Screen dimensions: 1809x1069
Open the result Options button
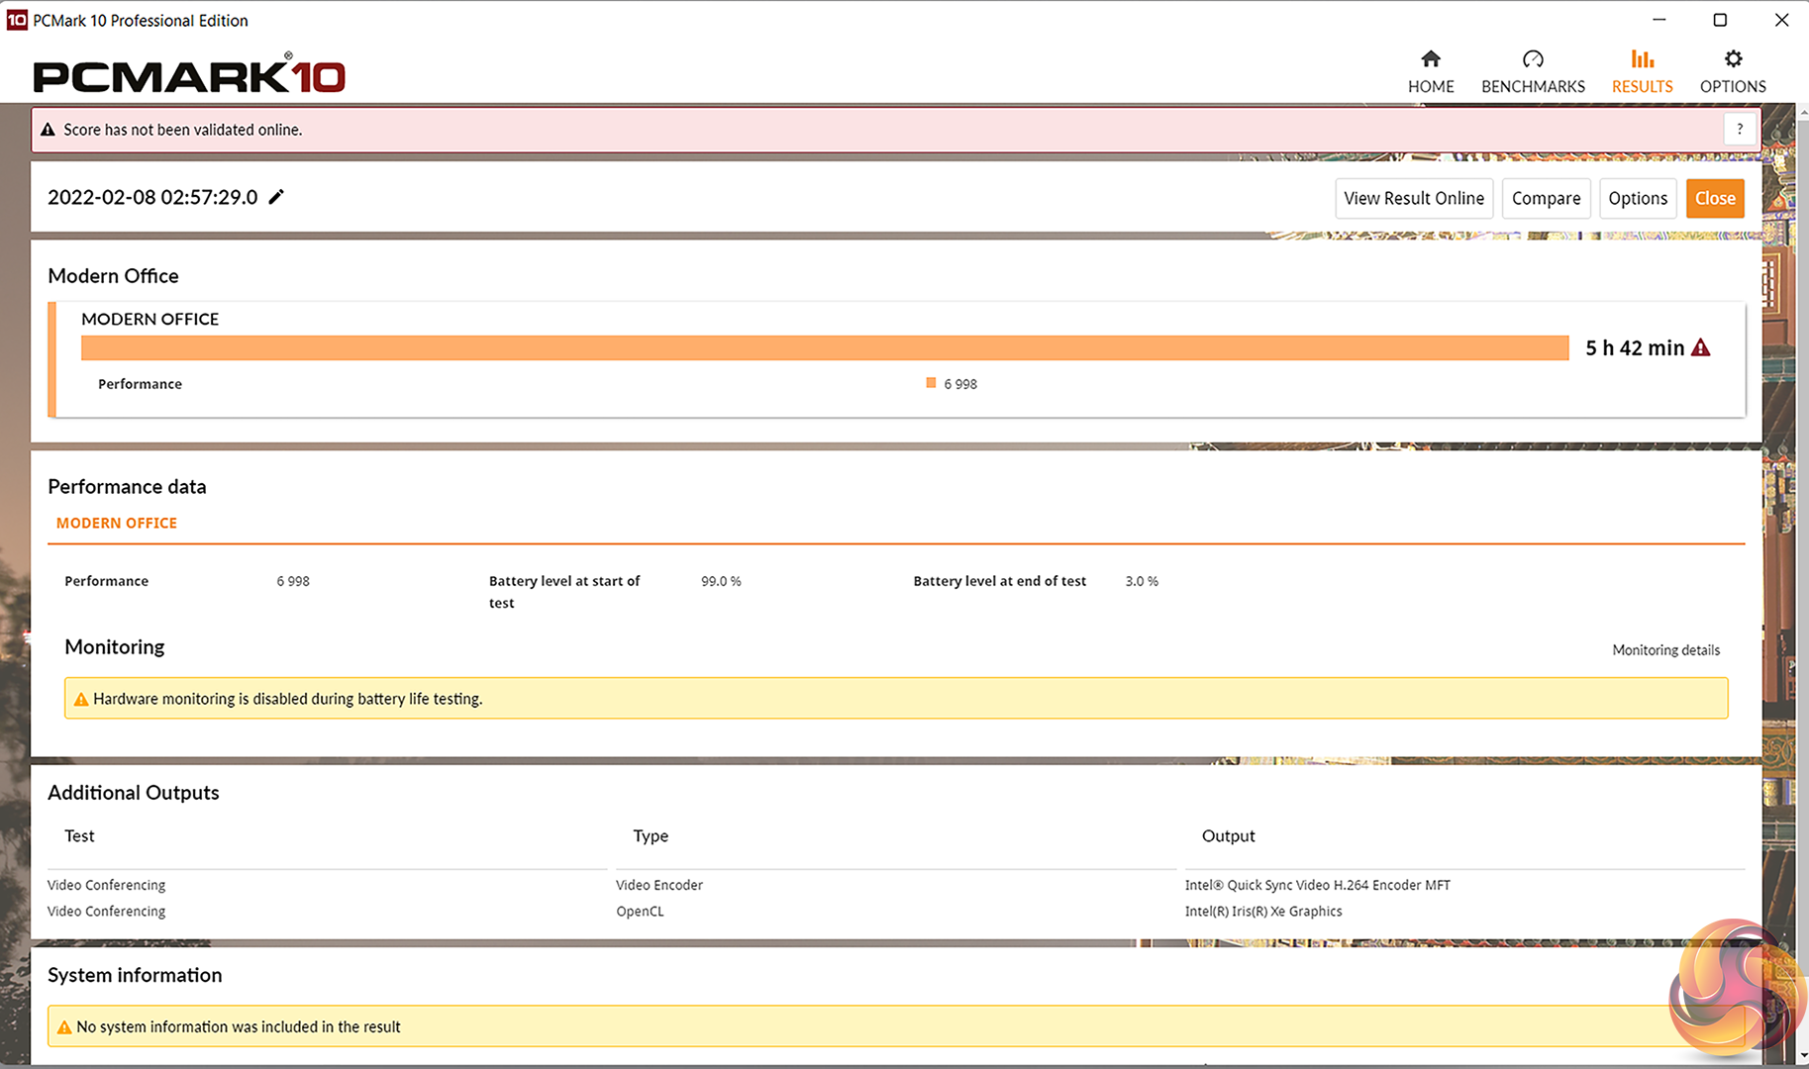click(x=1638, y=198)
